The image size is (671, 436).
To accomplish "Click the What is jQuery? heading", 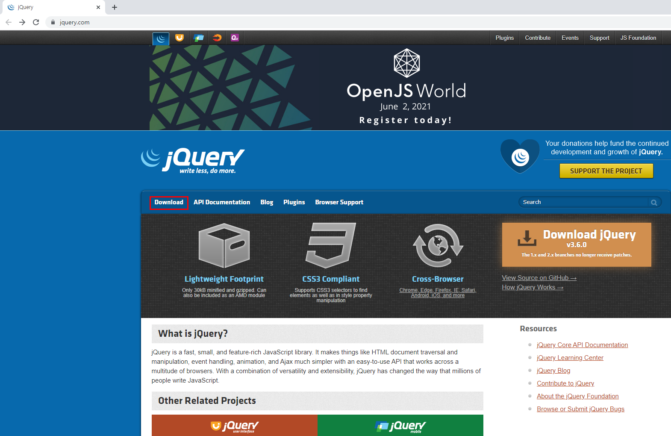I will pyautogui.click(x=193, y=334).
